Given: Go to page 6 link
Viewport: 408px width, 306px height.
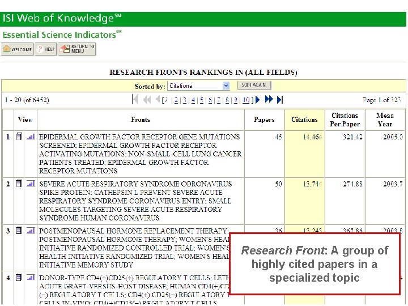Looking at the screenshot, I should tap(210, 100).
